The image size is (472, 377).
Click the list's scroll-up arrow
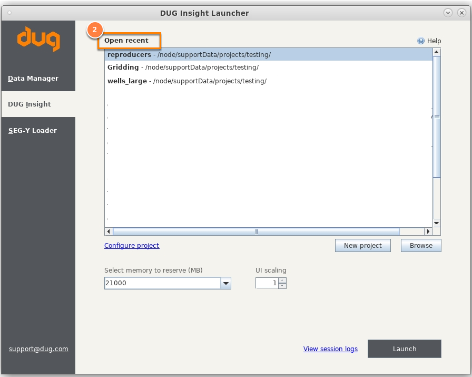[437, 52]
